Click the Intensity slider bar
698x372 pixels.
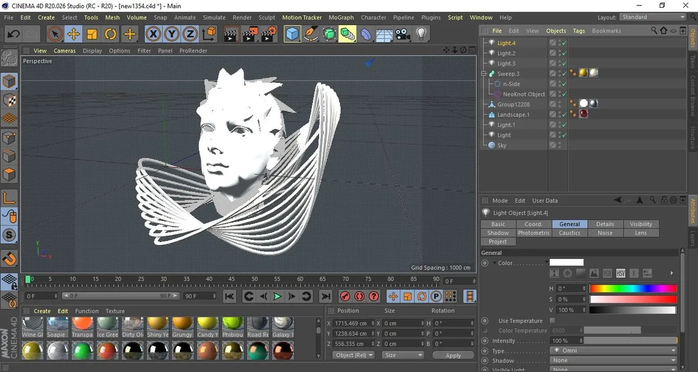[631, 340]
